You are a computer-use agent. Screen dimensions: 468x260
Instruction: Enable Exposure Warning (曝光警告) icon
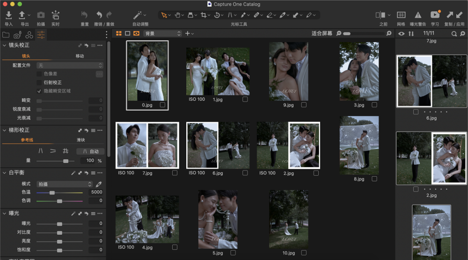point(418,15)
